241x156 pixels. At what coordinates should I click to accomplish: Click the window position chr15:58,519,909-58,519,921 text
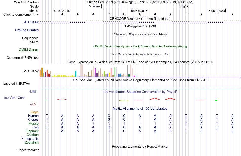click(161, 2)
